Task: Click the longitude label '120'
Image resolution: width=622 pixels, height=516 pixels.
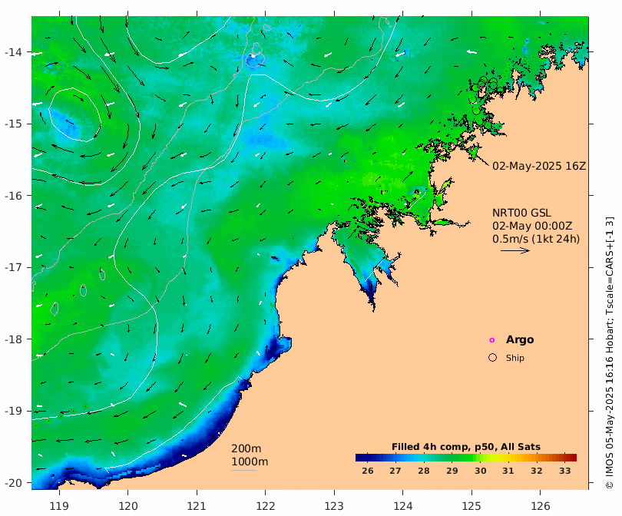Action: (x=128, y=506)
